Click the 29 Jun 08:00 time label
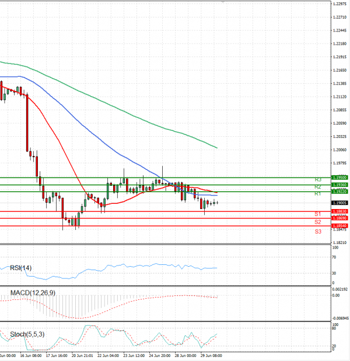 point(211,356)
